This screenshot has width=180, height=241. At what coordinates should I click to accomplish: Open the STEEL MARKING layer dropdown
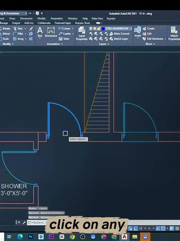(x=131, y=28)
